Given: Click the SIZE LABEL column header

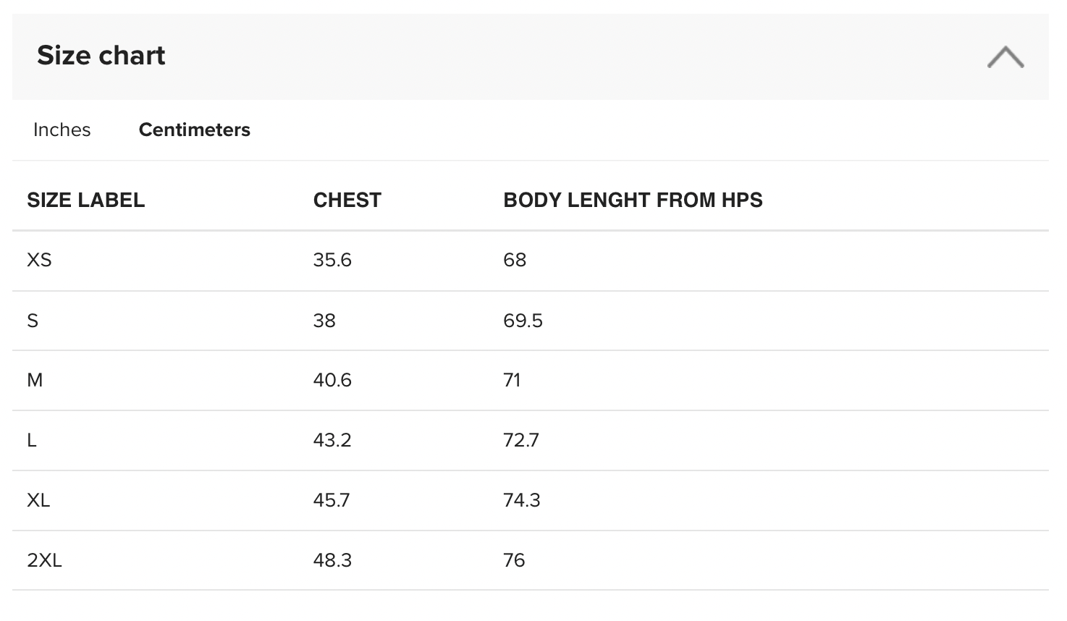Looking at the screenshot, I should tap(86, 200).
